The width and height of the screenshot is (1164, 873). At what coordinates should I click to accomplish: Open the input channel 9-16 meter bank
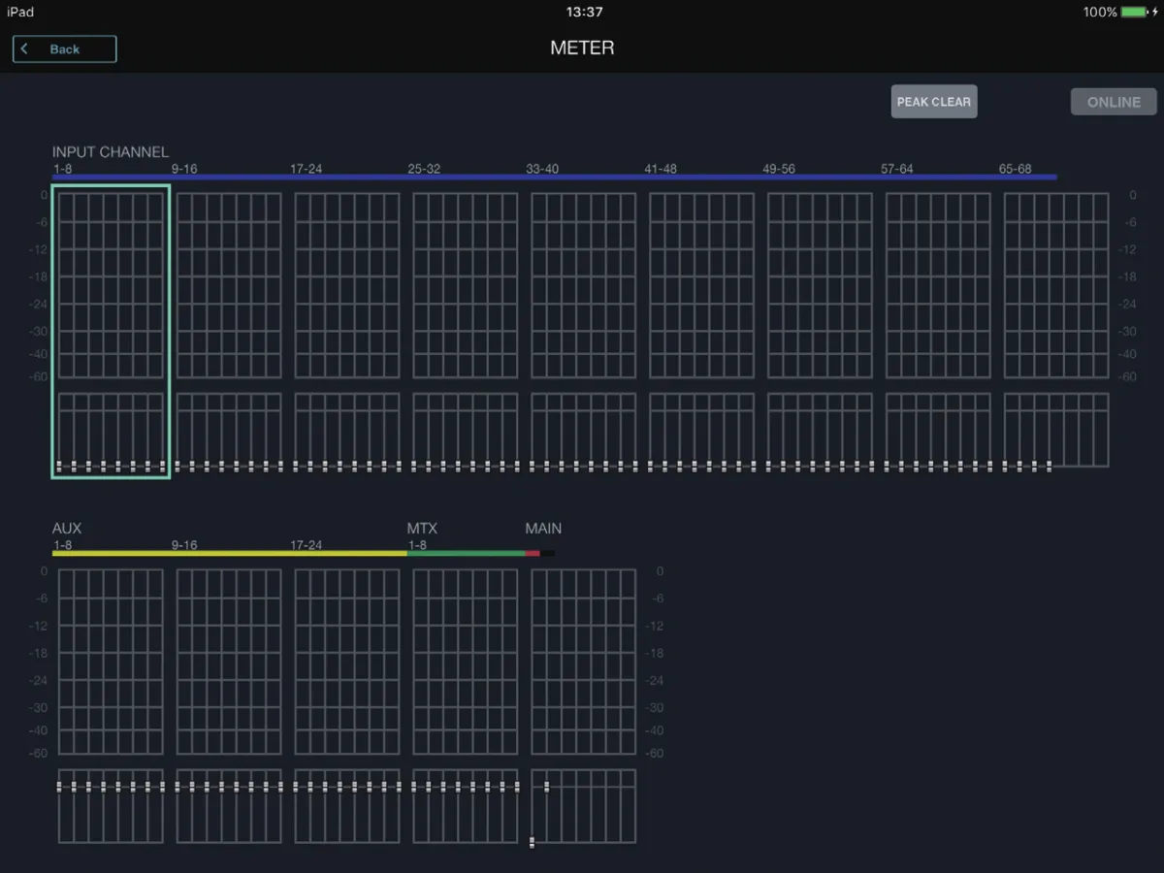(x=229, y=331)
